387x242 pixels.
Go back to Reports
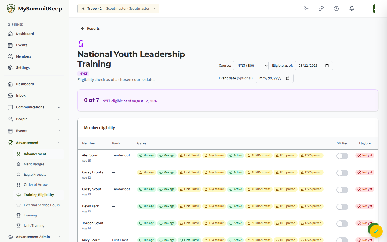90,29
